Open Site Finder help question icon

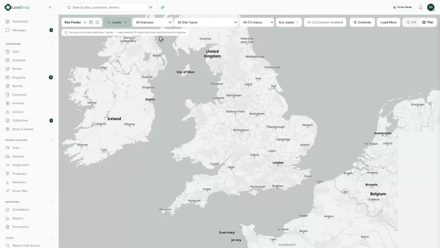tap(91, 22)
